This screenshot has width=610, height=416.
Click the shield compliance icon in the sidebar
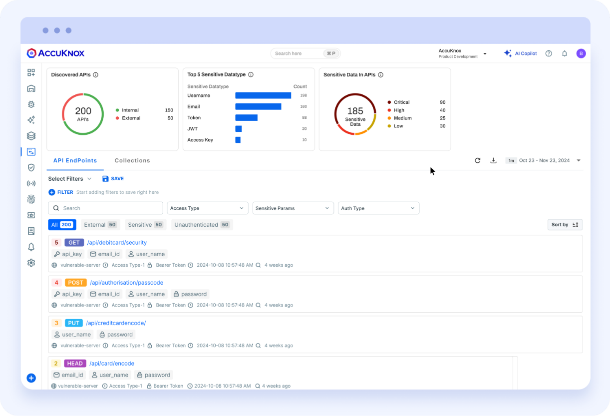[x=31, y=167]
